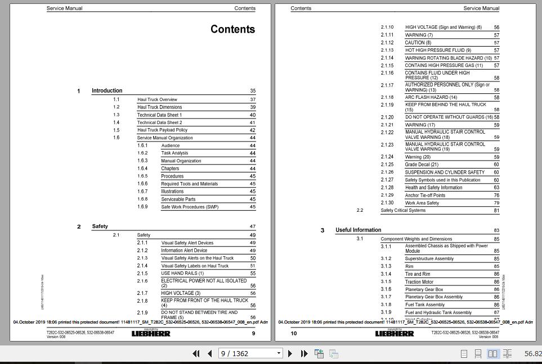Open Haul Truck Payload Policy entry
The image size is (542, 364).
tap(163, 130)
